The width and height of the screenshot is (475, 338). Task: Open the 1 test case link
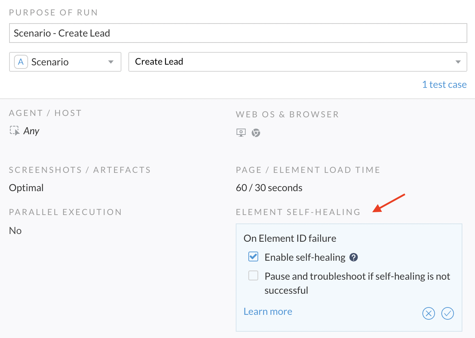[x=444, y=85]
